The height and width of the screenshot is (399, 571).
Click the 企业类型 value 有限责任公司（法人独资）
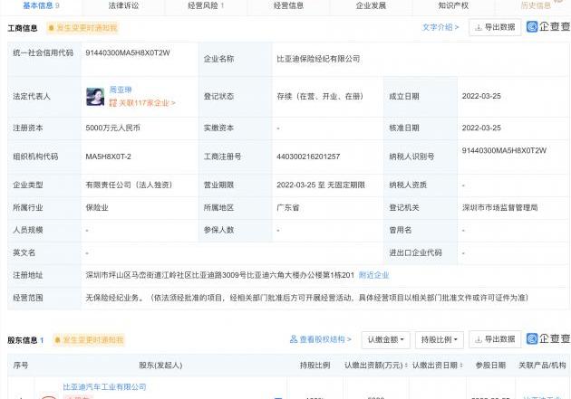[129, 185]
